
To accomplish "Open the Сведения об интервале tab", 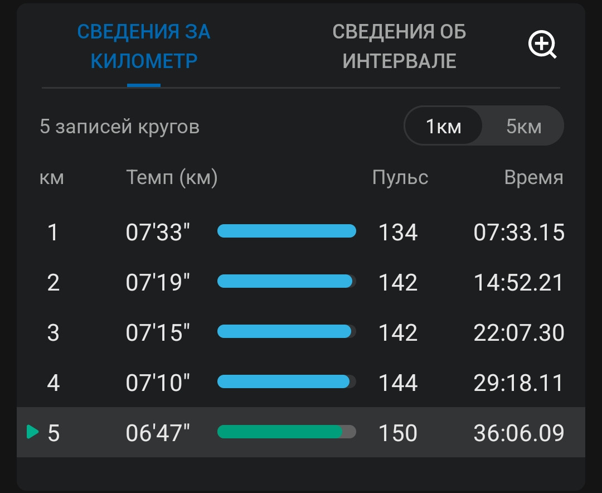I will click(399, 46).
